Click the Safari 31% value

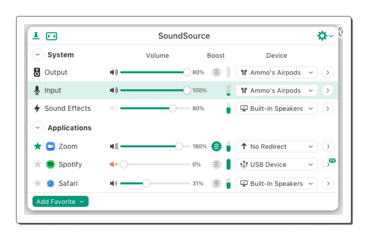[198, 183]
